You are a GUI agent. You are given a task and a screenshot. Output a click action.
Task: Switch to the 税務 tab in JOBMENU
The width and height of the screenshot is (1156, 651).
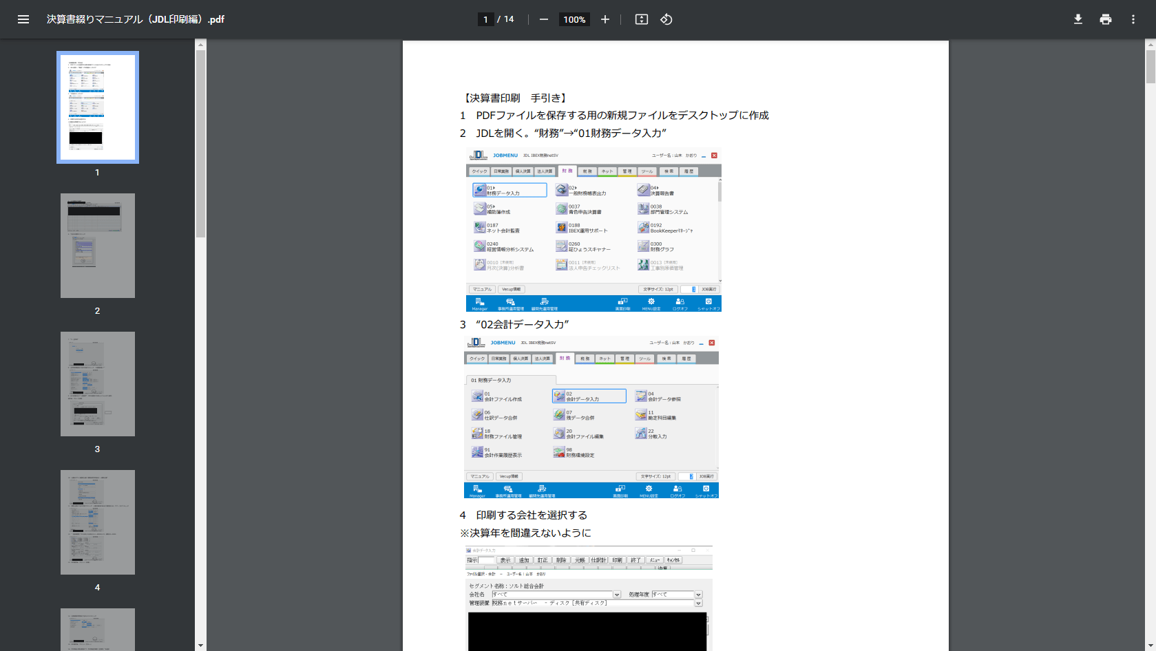pos(587,171)
